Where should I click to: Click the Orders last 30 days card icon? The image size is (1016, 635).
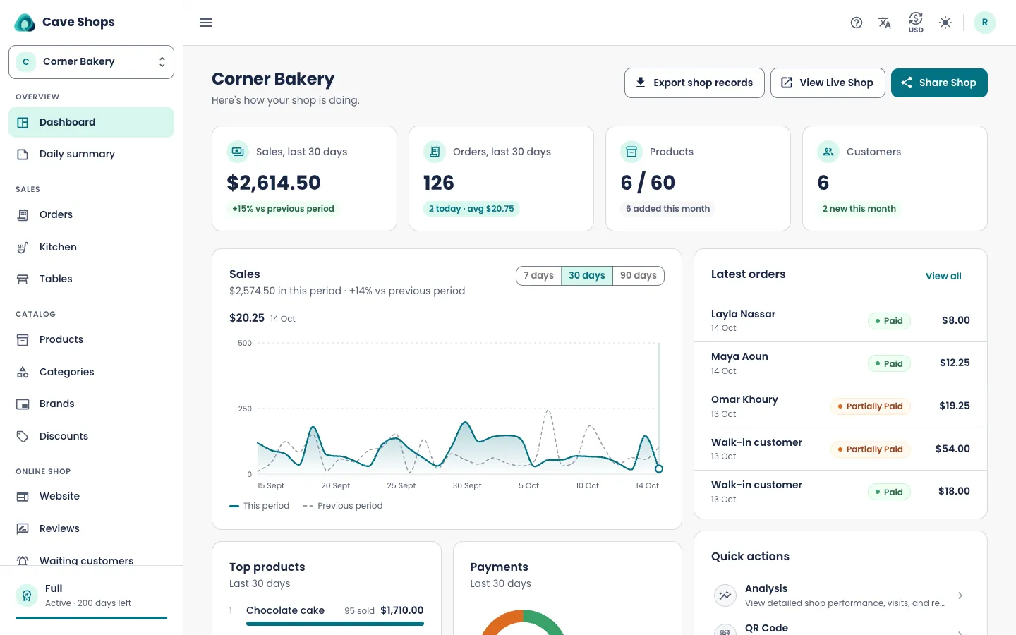pos(435,152)
